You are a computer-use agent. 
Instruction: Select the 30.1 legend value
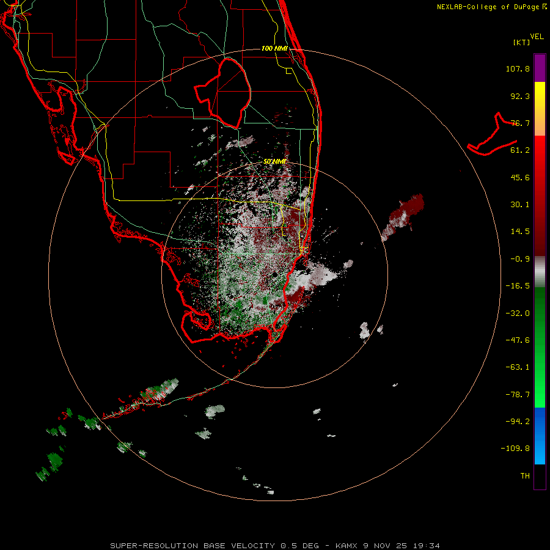pos(520,205)
